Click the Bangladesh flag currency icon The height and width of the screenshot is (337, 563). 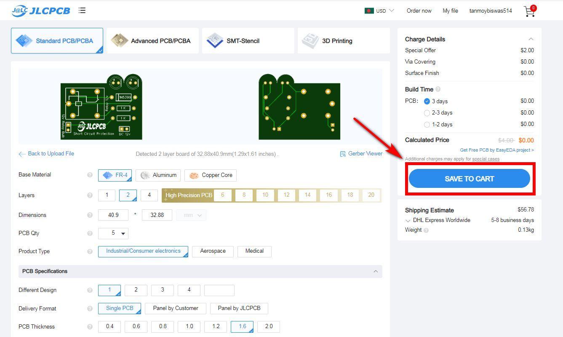coord(369,11)
